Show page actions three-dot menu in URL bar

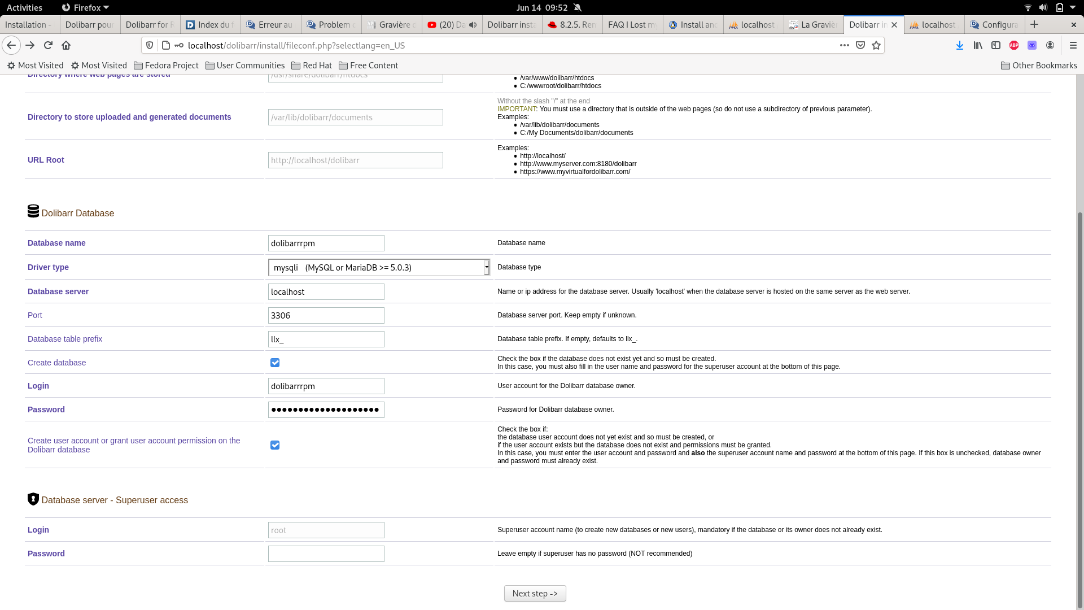845,45
